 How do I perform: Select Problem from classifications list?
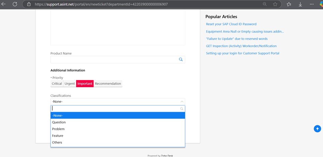tap(58, 129)
